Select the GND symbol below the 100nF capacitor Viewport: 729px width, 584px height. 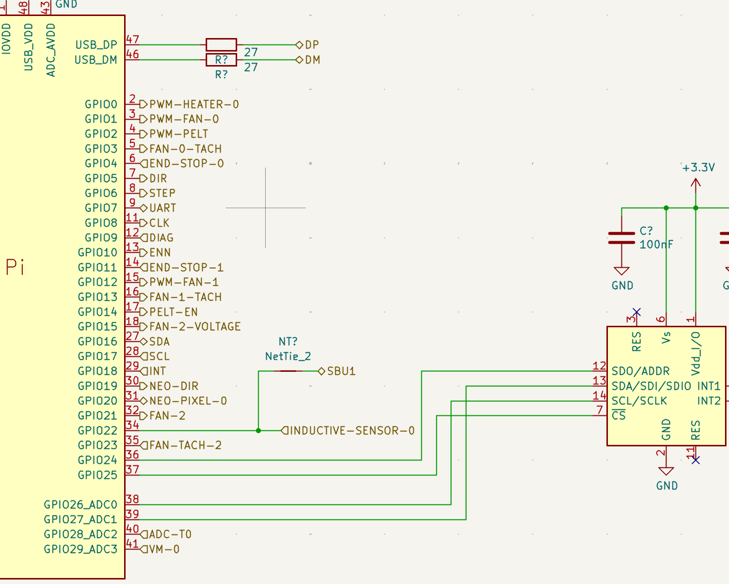(x=621, y=273)
